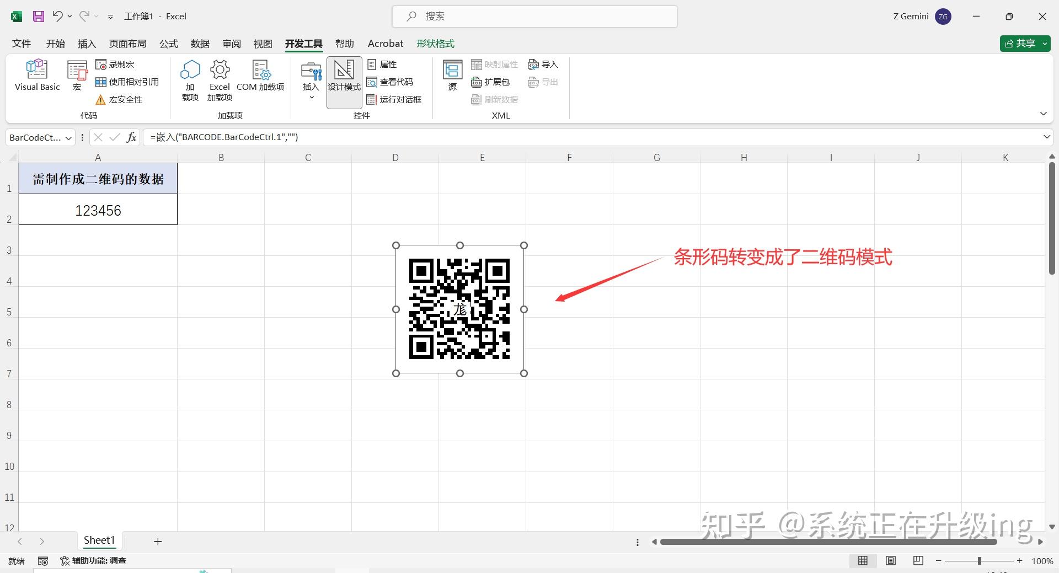Screen dimensions: 1059x573
Task: Switch to Page Layout view
Action: point(891,561)
